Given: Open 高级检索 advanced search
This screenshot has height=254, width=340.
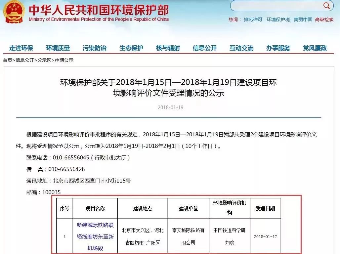Looking at the screenshot, I should pos(324,20).
